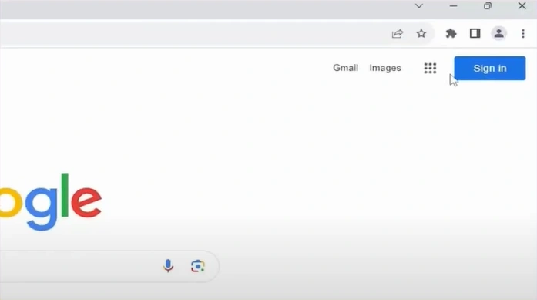The image size is (537, 300).
Task: Restore down the Chrome window
Action: (488, 6)
